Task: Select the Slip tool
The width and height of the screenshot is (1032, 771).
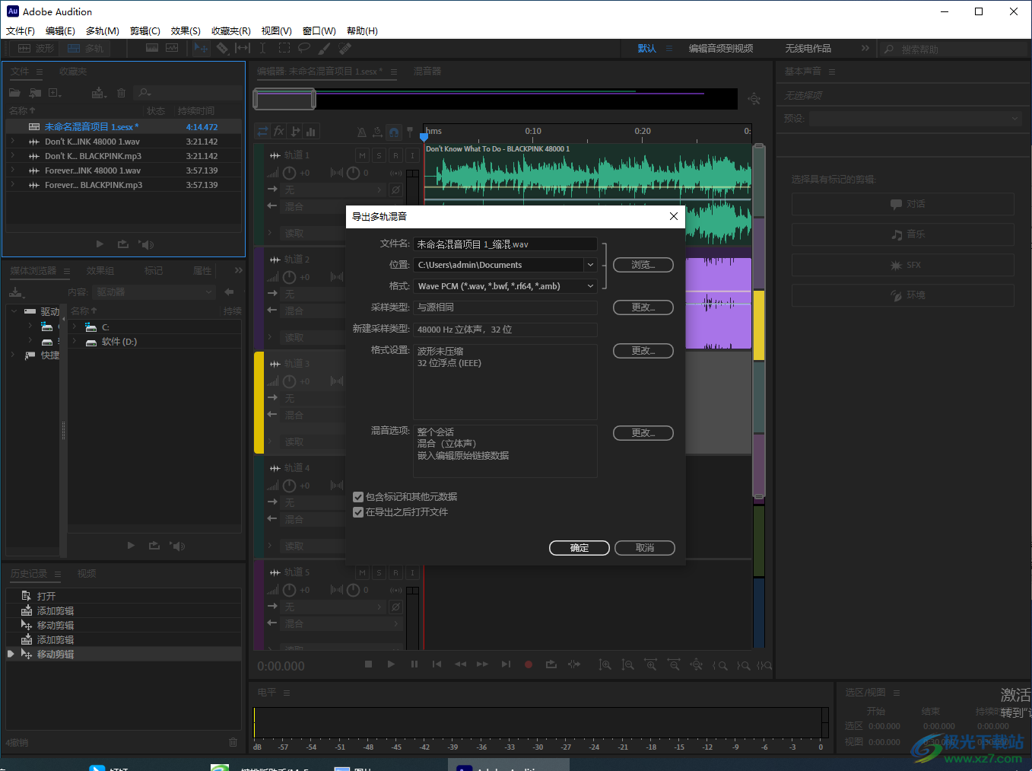Action: coord(243,48)
